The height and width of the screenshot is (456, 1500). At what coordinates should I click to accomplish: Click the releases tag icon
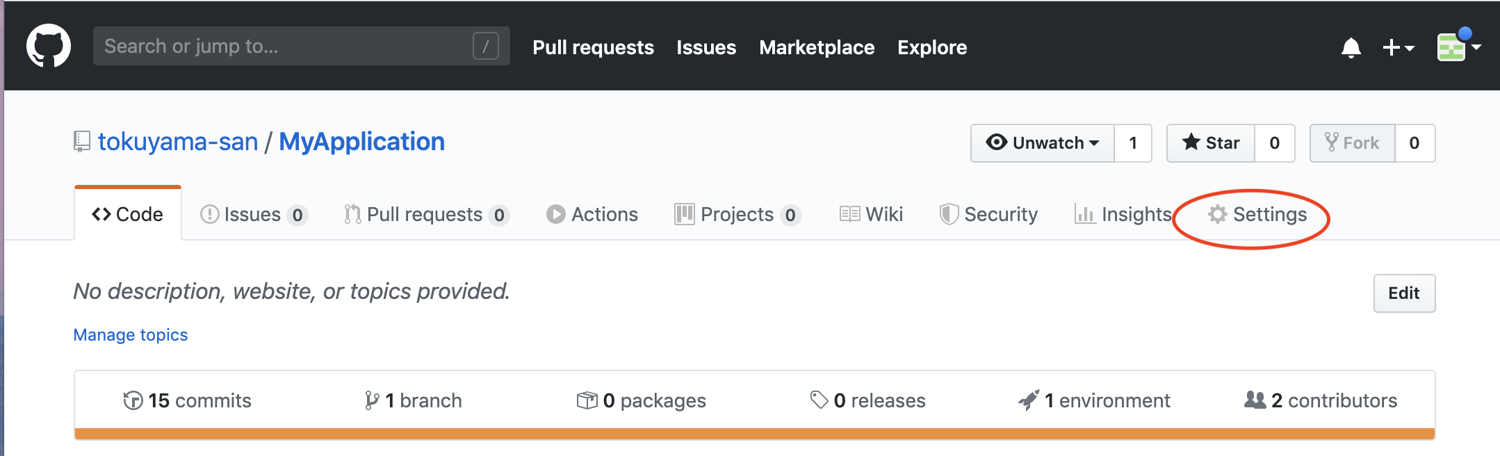click(819, 400)
